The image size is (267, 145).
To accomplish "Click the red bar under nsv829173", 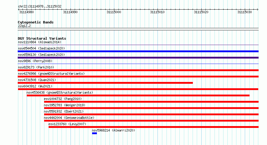I will coord(138,70).
